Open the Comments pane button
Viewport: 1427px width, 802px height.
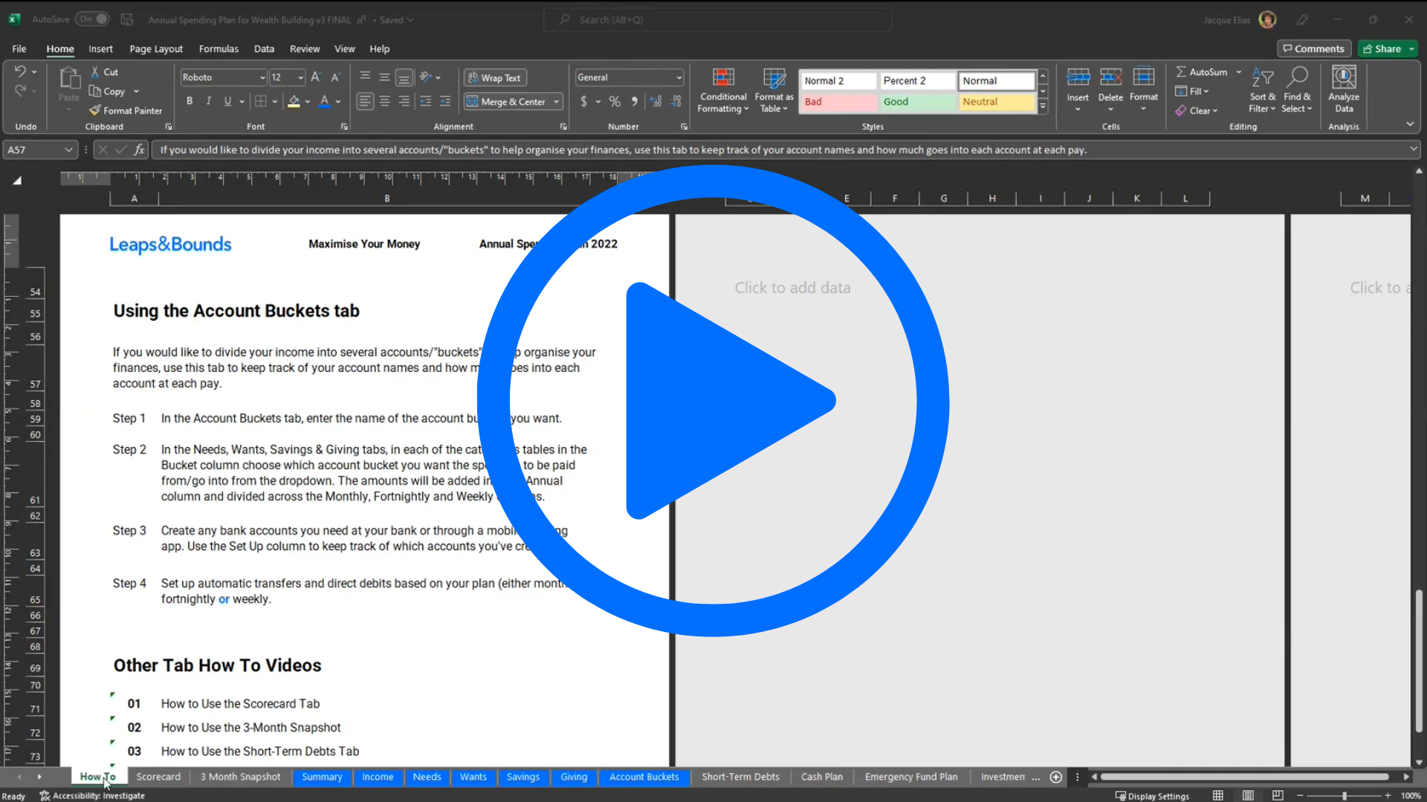click(x=1313, y=49)
